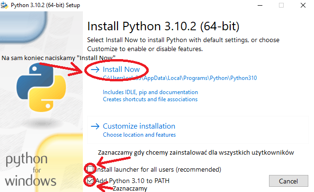The image size is (314, 192).
Task: Start setup with the Install Now link
Action: (121, 70)
